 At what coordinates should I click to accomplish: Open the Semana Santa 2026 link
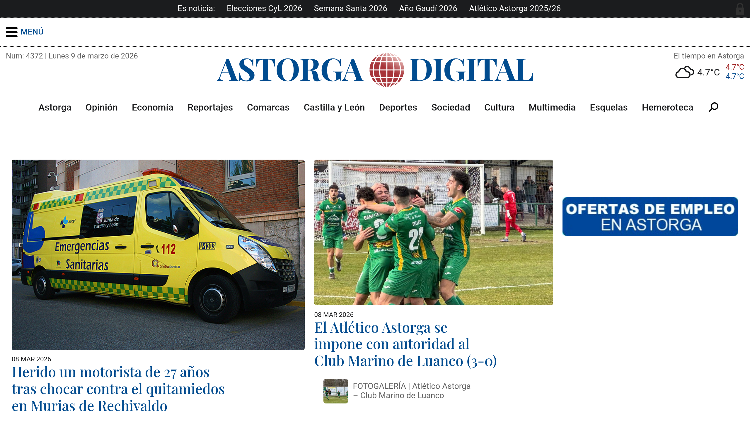click(x=351, y=8)
